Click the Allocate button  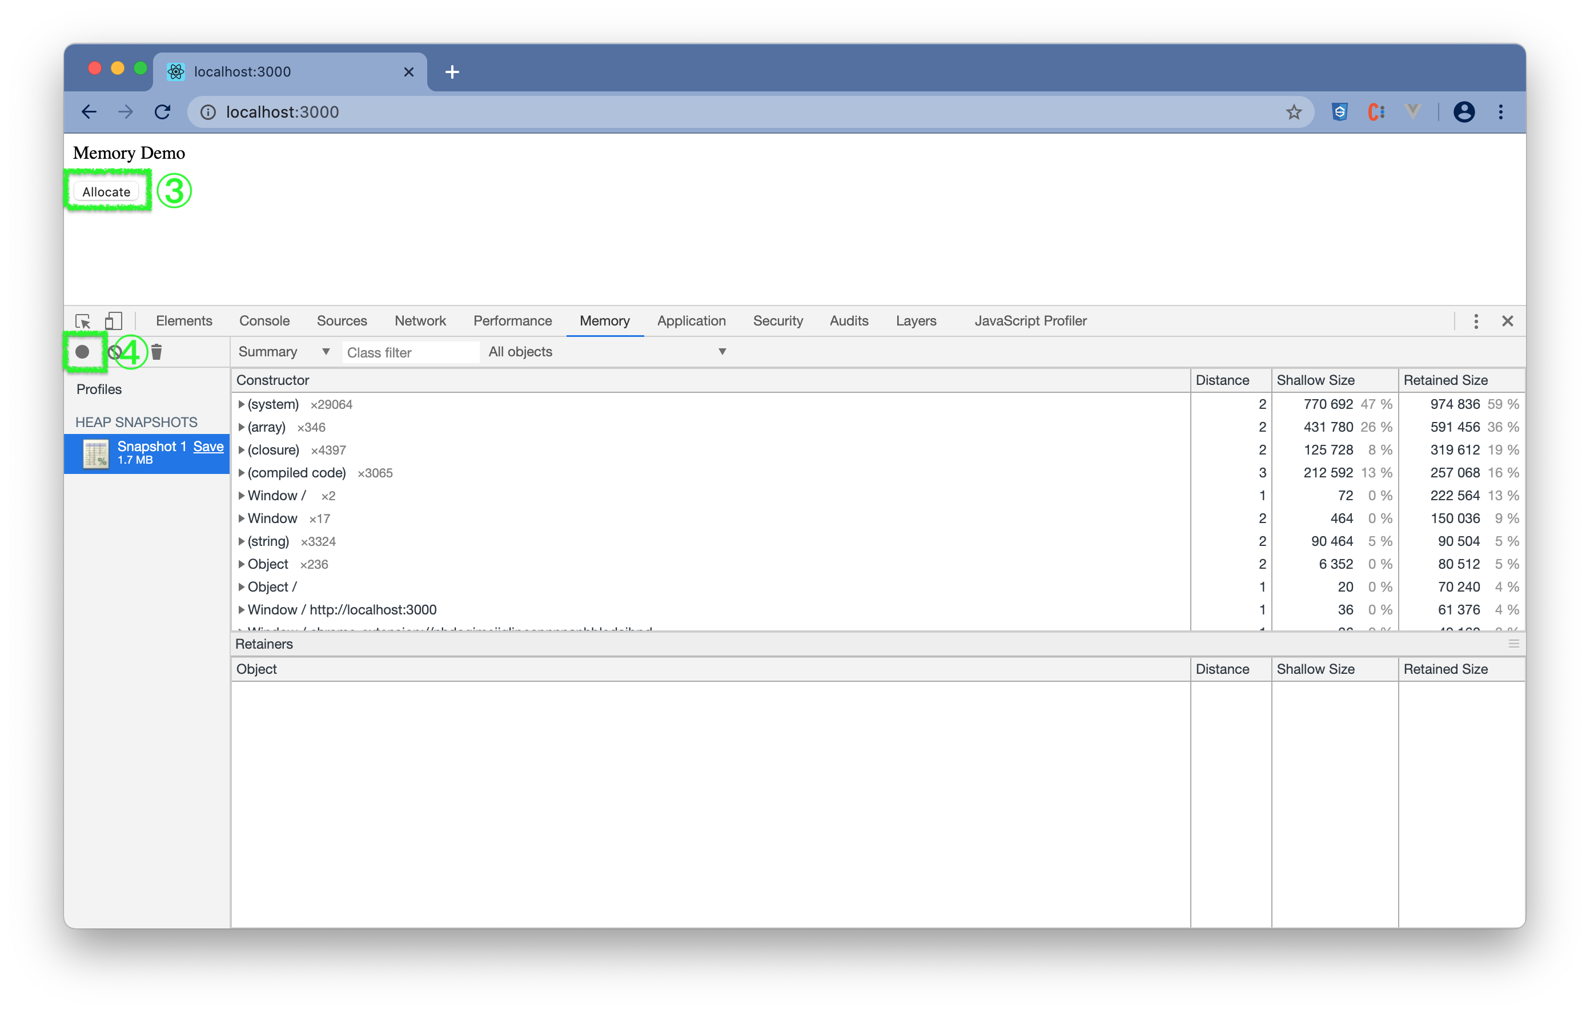[106, 192]
